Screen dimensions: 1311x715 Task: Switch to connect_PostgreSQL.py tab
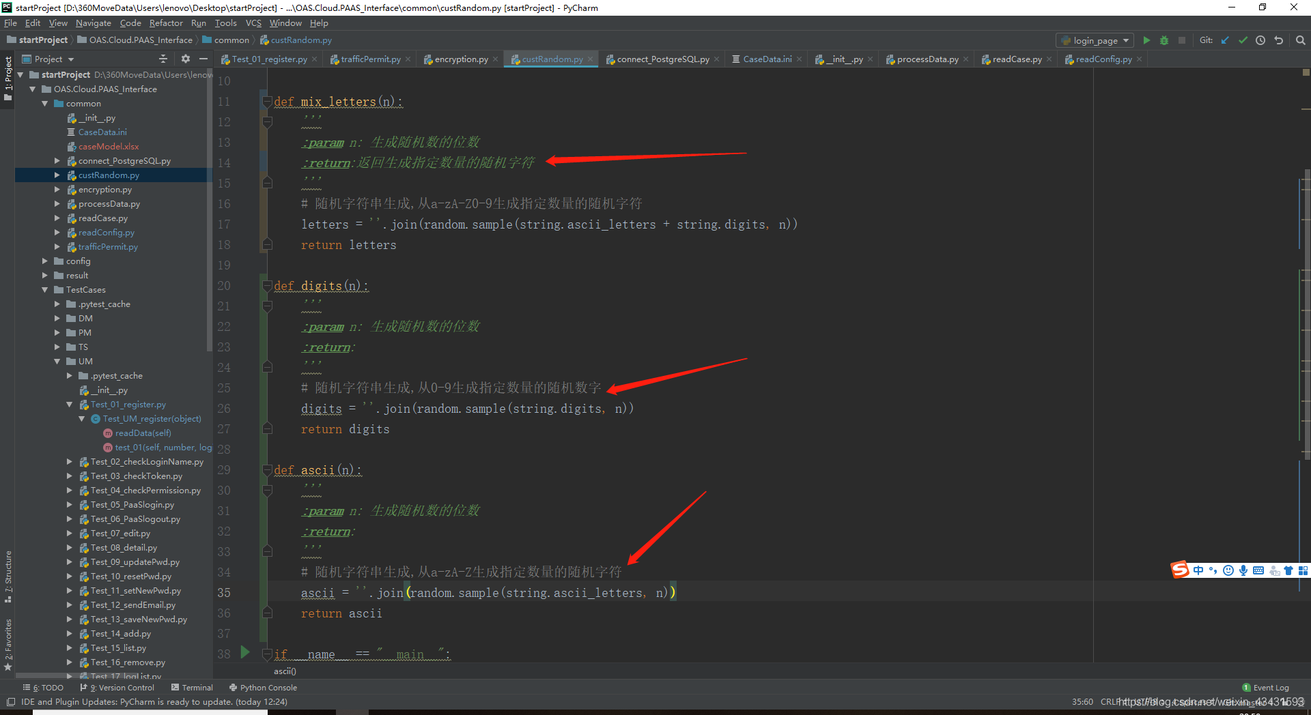click(663, 59)
